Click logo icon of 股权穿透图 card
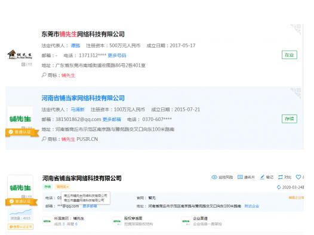314x235 pixels. coord(117,221)
